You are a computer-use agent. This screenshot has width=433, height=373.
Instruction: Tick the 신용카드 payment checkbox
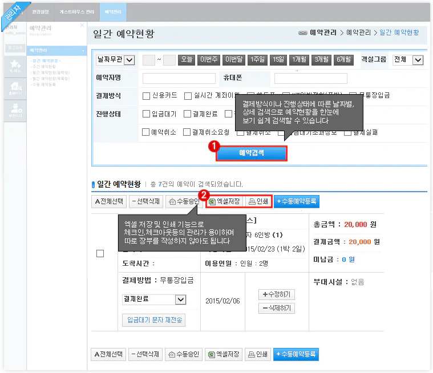click(x=146, y=96)
